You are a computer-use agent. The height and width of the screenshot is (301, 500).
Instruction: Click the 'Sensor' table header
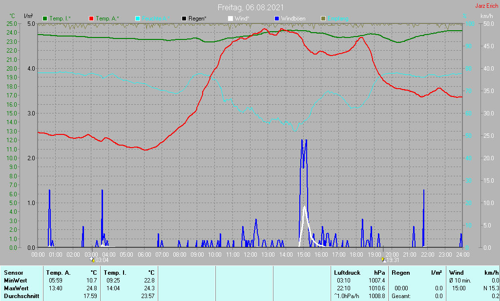(x=14, y=273)
